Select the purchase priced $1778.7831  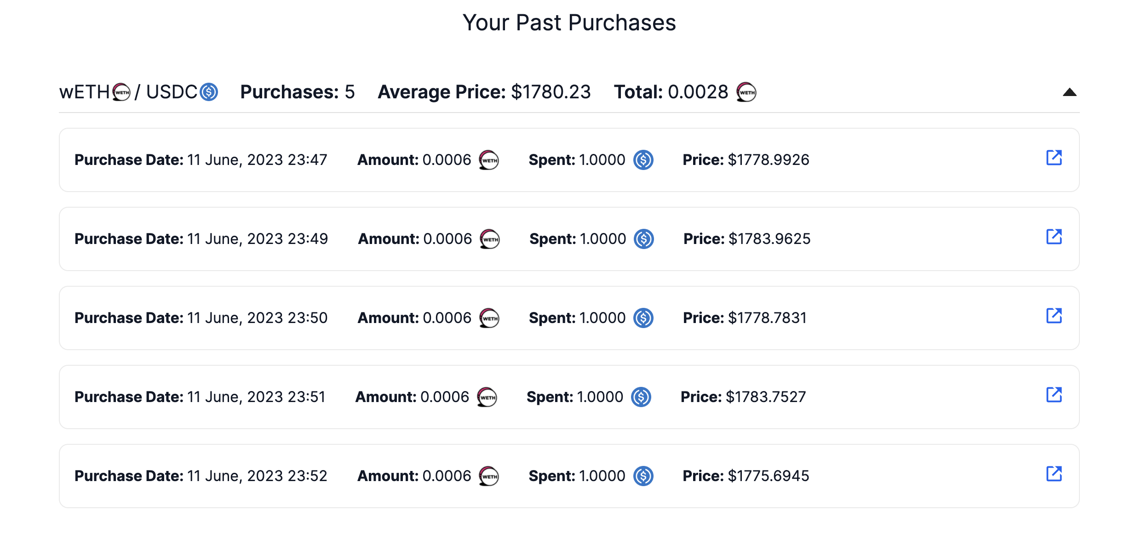pyautogui.click(x=569, y=318)
